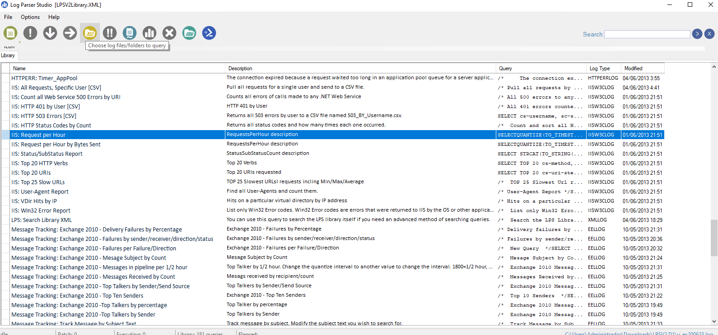Switch to the Library tab
718x335 pixels.
click(8, 55)
